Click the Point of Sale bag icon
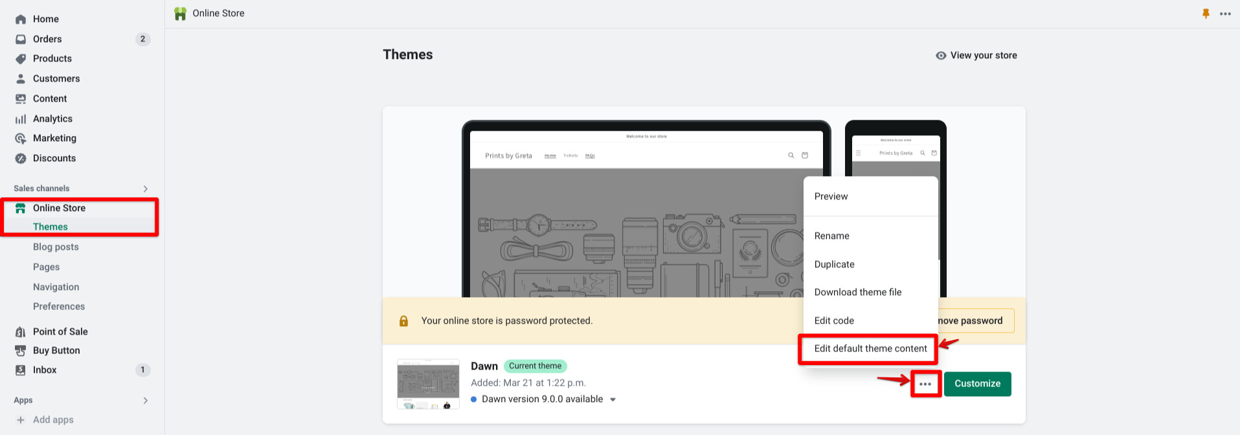1240x435 pixels. pos(21,332)
